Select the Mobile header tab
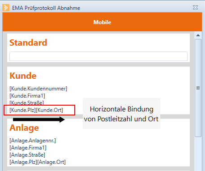 102,22
